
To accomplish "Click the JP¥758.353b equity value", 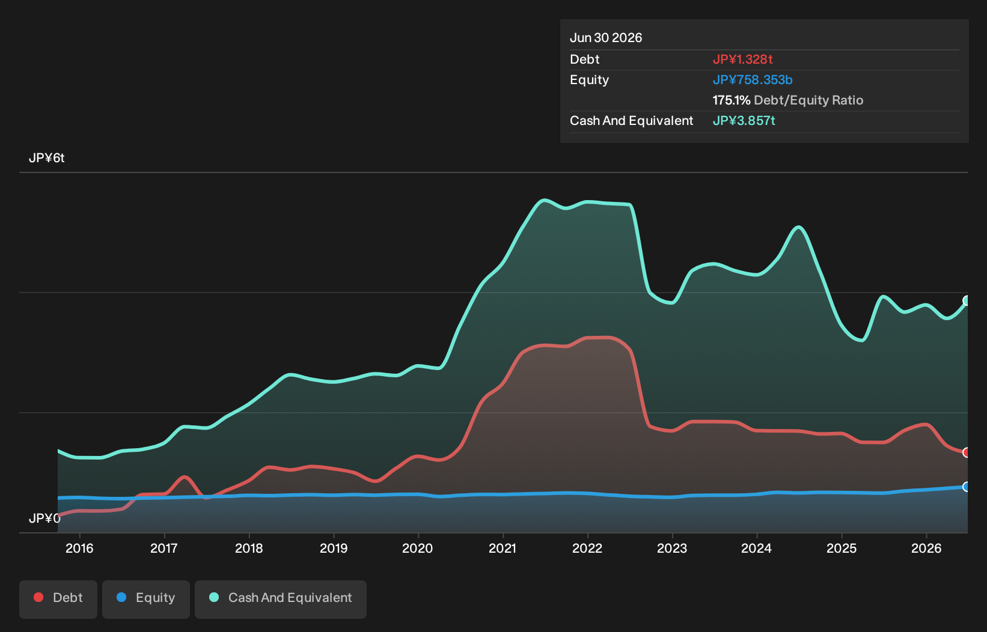I will 753,80.
